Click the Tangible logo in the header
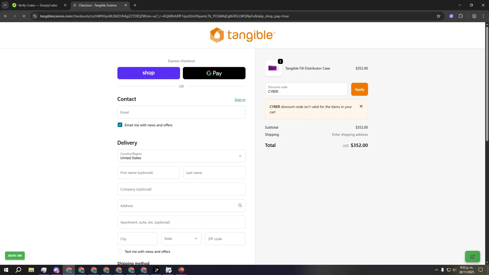The image size is (489, 275). (x=243, y=35)
